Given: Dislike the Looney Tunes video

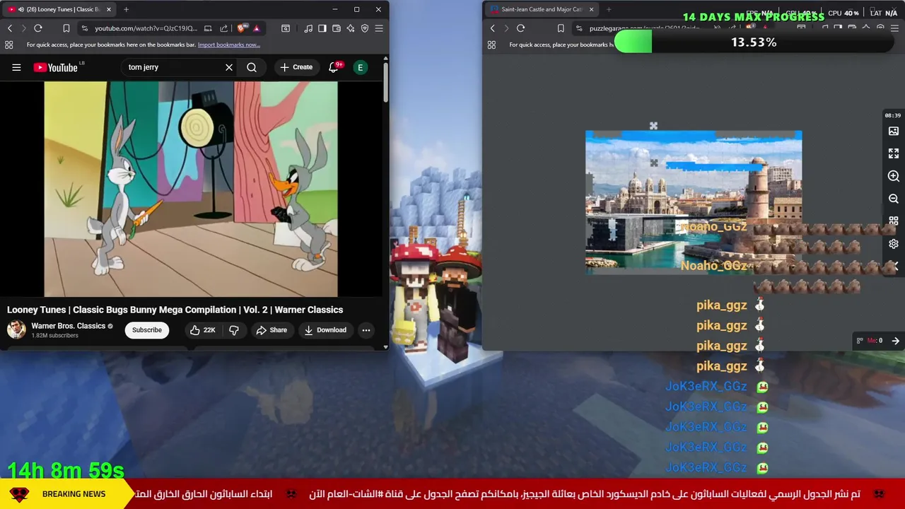Looking at the screenshot, I should coord(234,330).
